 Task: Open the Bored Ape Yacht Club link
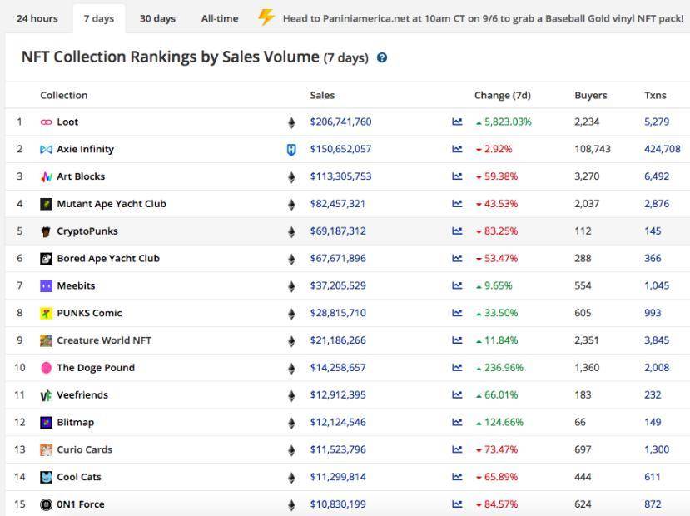(x=107, y=259)
